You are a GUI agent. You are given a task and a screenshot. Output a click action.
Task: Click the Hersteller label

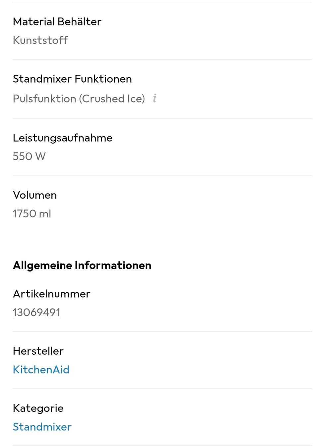click(x=38, y=351)
